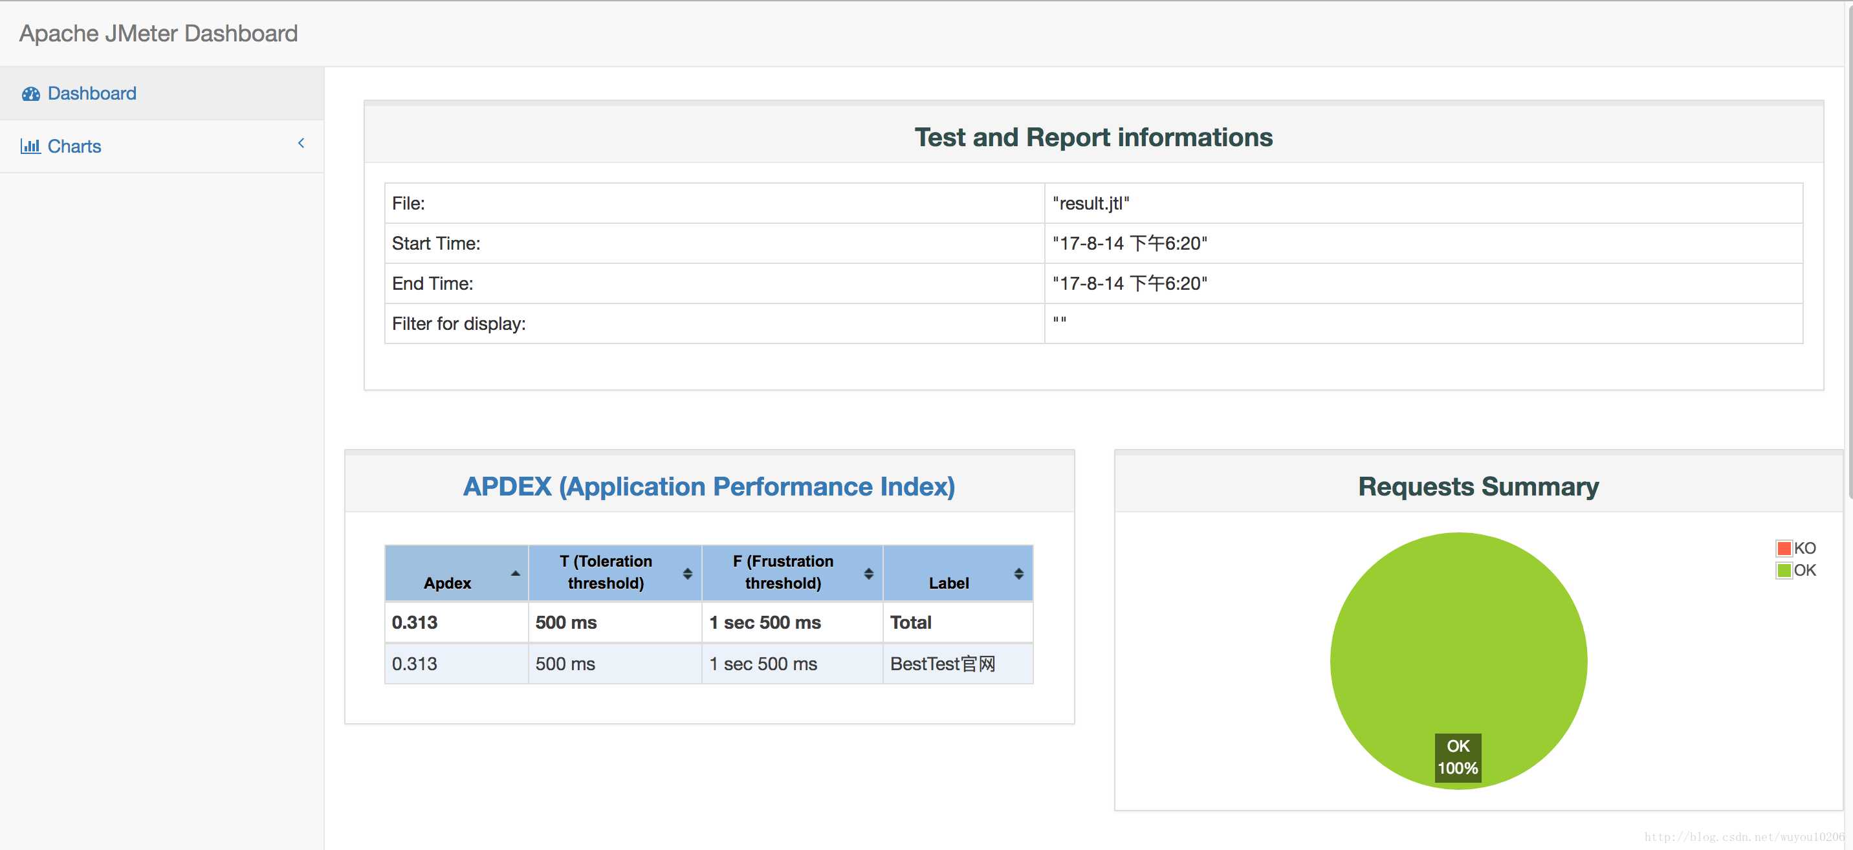Select the "result.jtl" file value
This screenshot has width=1853, height=850.
[x=1090, y=204]
